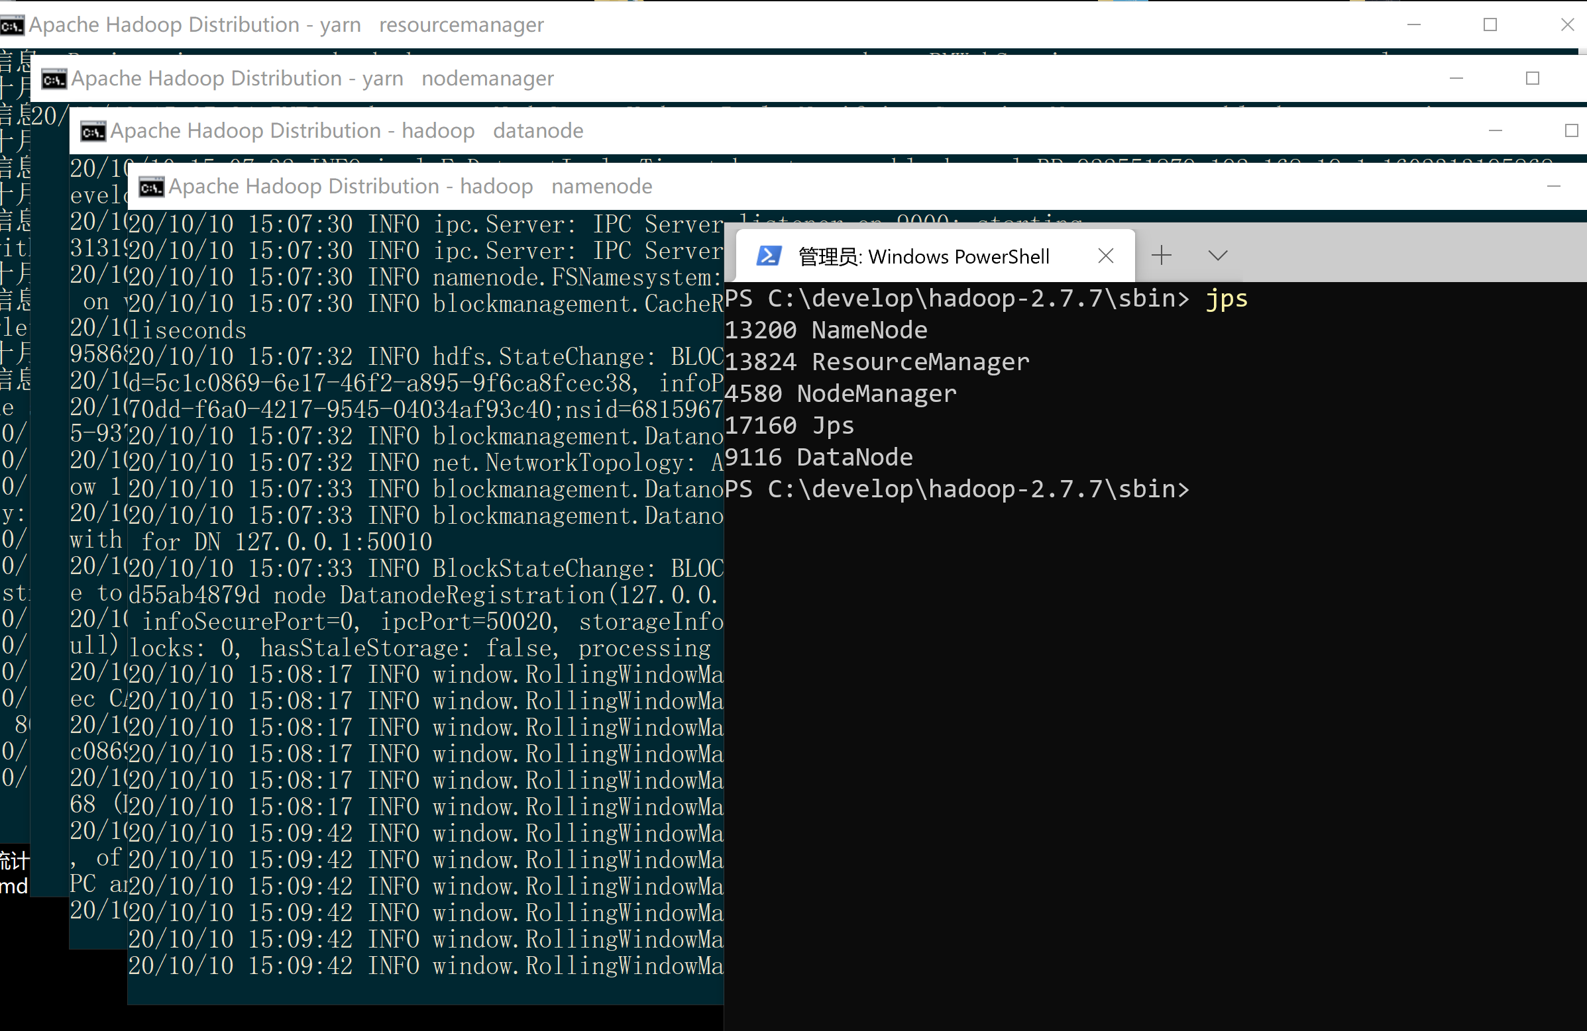The width and height of the screenshot is (1587, 1031).
Task: Click the resourcemanager window cmd icon
Action: [x=11, y=25]
